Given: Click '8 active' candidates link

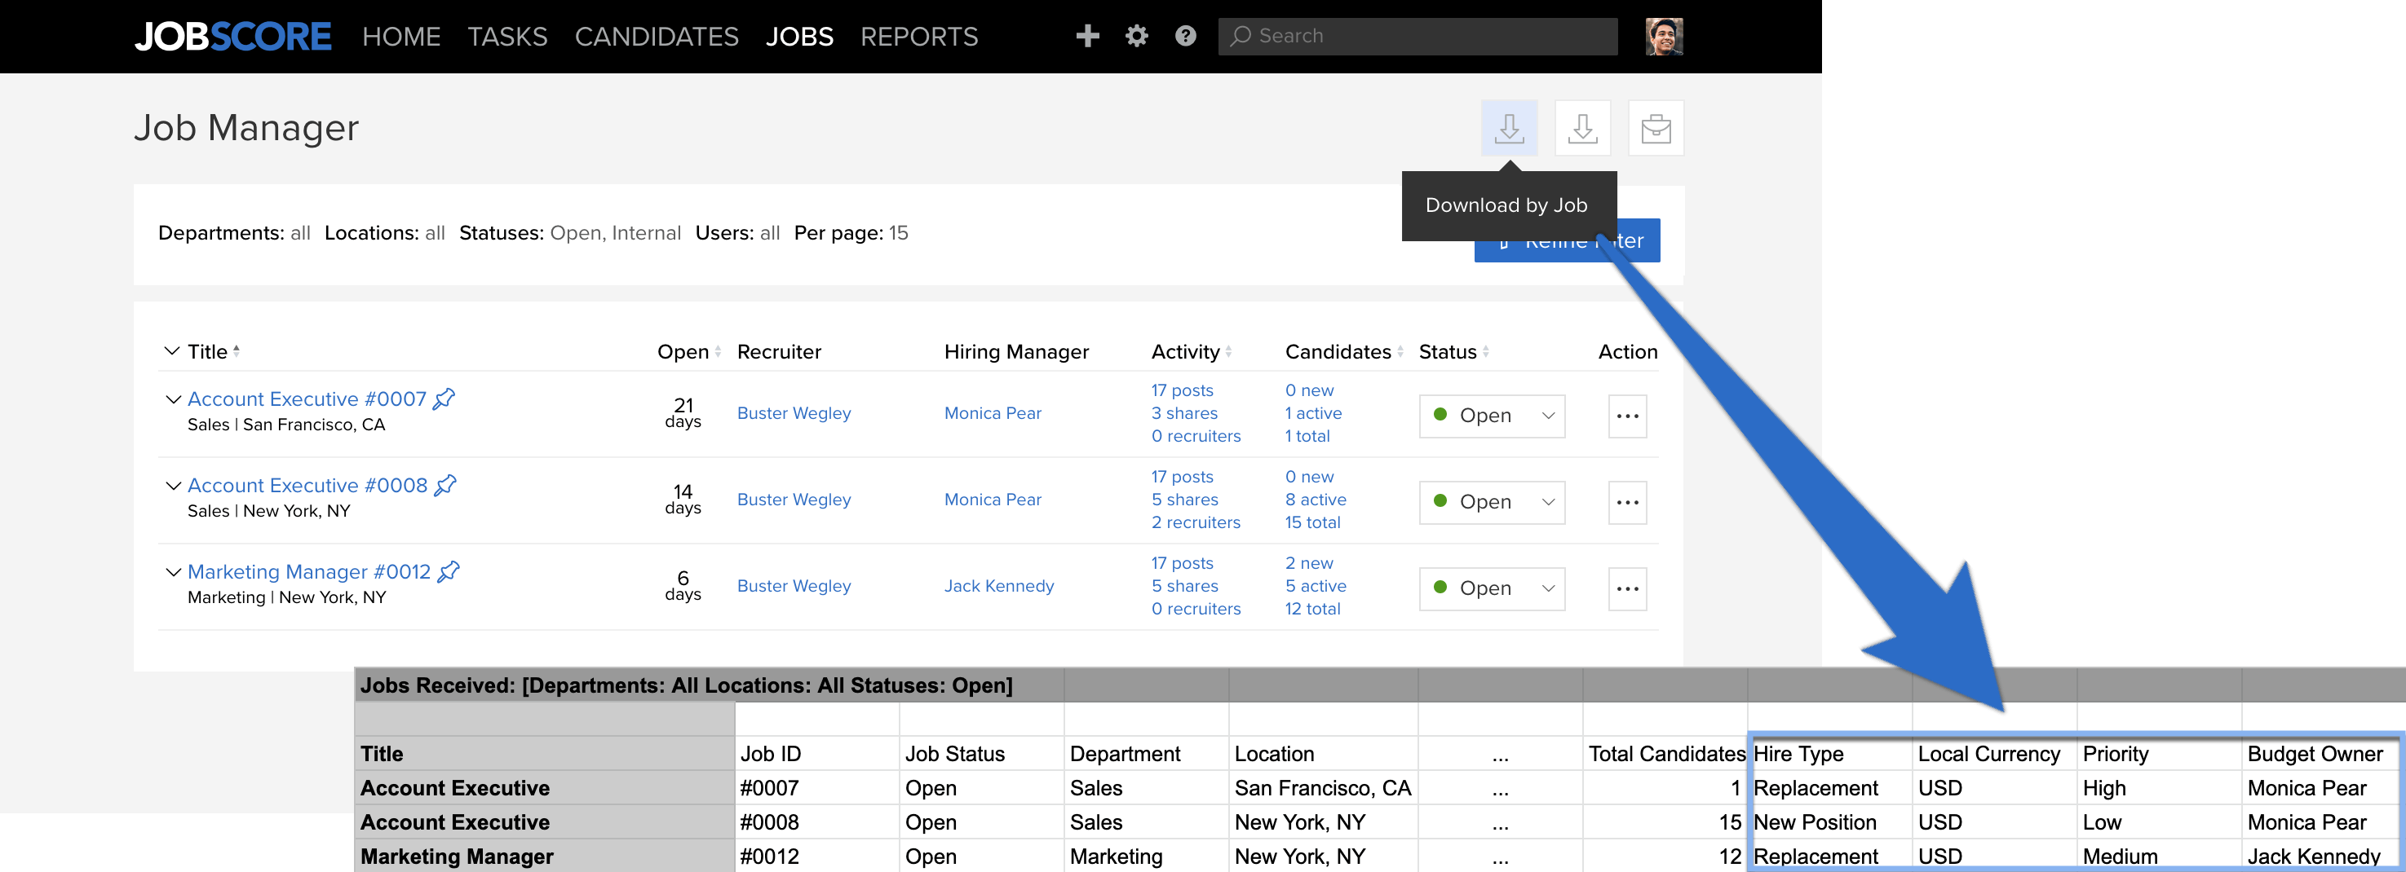Looking at the screenshot, I should tap(1315, 500).
